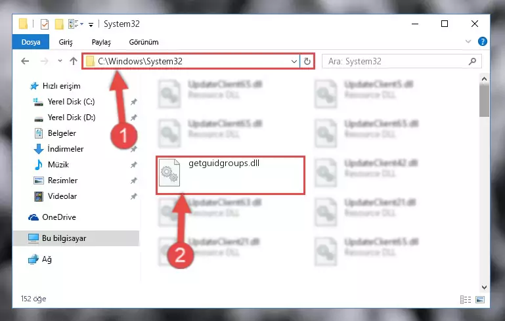Screen dimensions: 505x321
Task: Click the Back navigation arrow
Action: [25, 61]
